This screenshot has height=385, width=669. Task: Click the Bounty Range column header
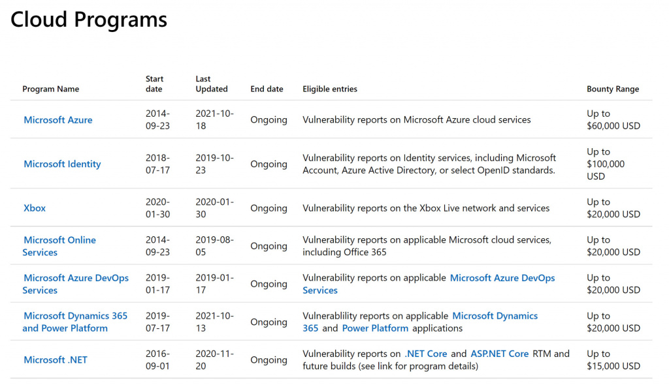613,89
